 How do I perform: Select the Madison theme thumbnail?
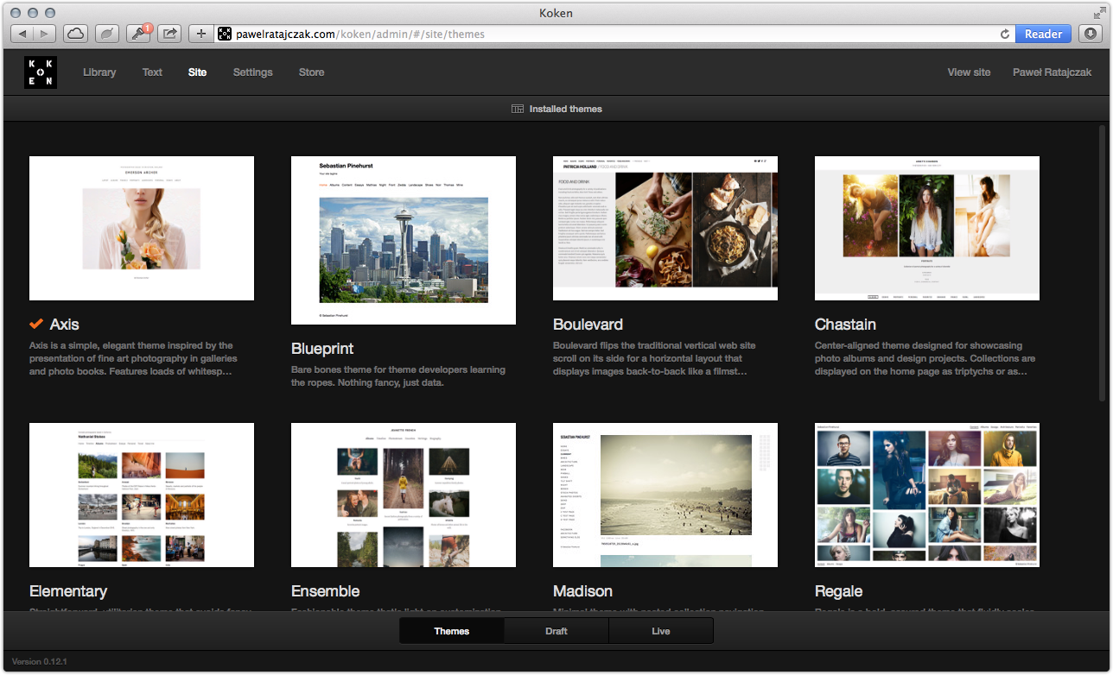coord(665,495)
